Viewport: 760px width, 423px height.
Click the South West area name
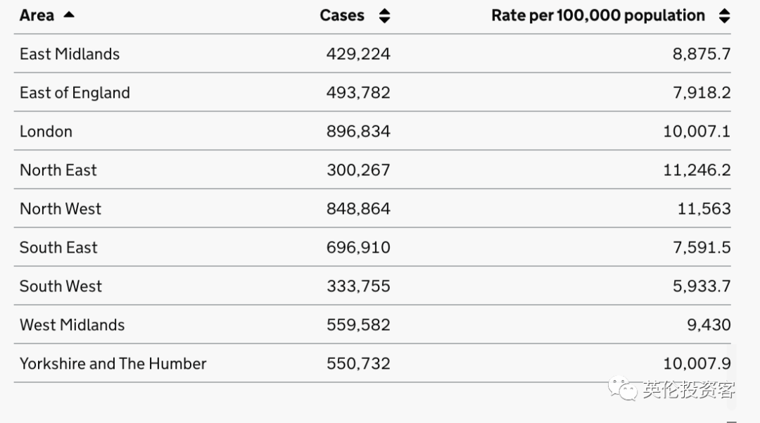[x=61, y=286]
